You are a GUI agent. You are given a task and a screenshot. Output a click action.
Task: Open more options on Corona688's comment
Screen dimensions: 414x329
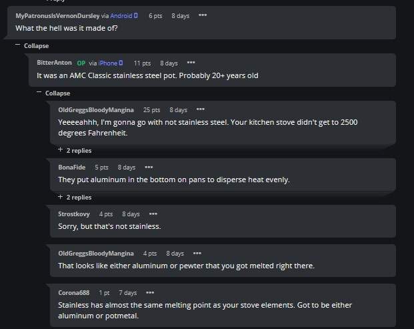150,292
